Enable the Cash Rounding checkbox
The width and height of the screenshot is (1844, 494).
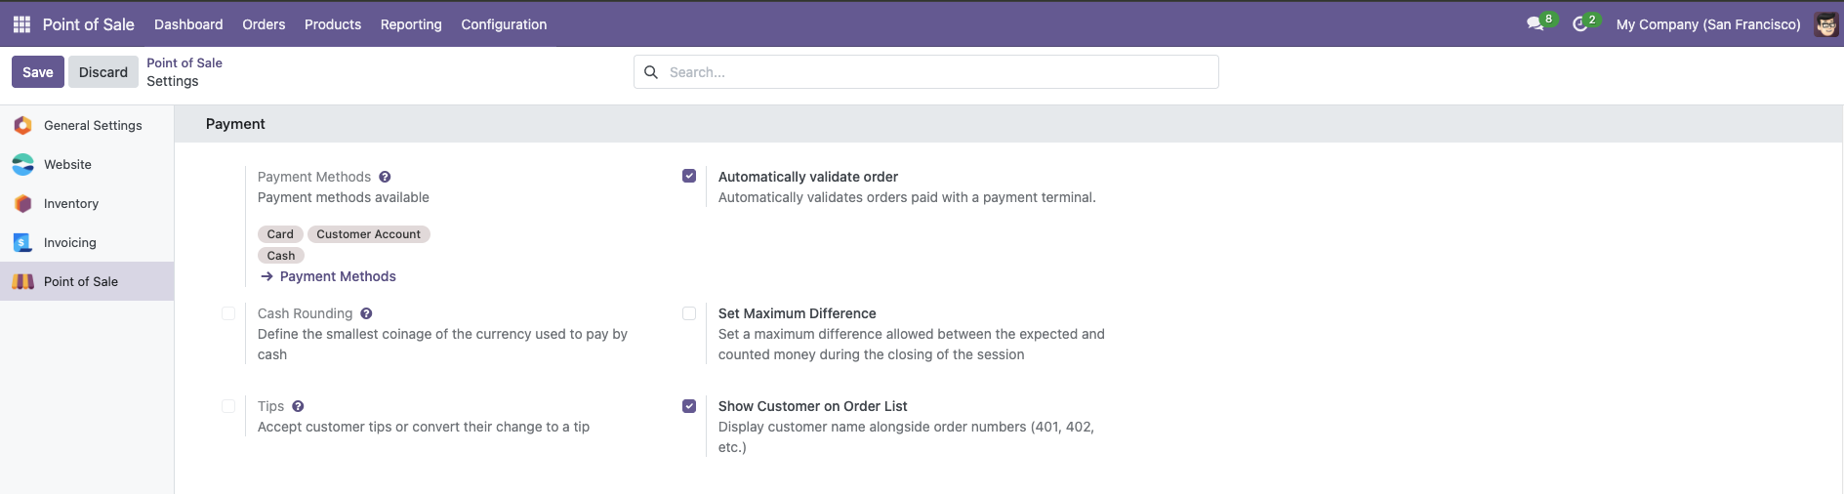click(x=228, y=313)
